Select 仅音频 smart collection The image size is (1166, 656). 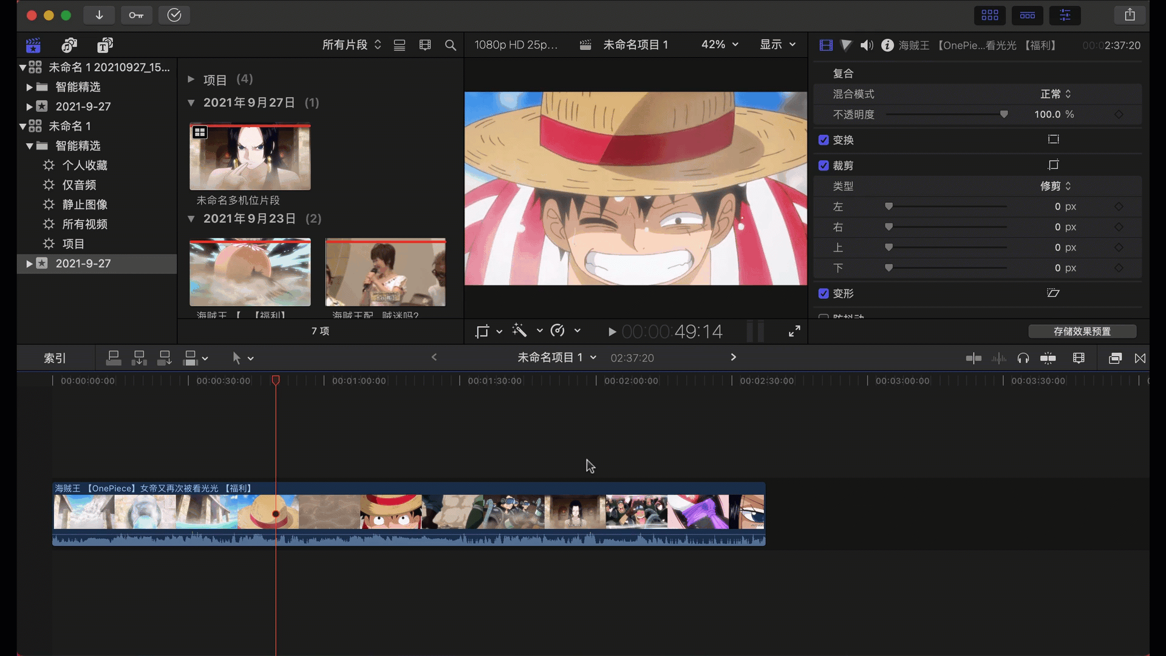click(79, 185)
